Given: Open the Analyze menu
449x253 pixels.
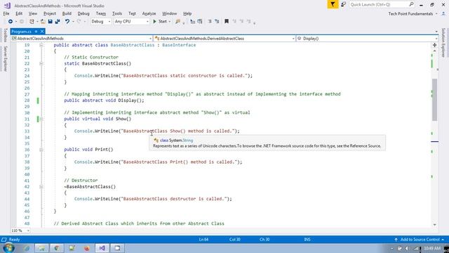Looking at the screenshot, I should (149, 13).
